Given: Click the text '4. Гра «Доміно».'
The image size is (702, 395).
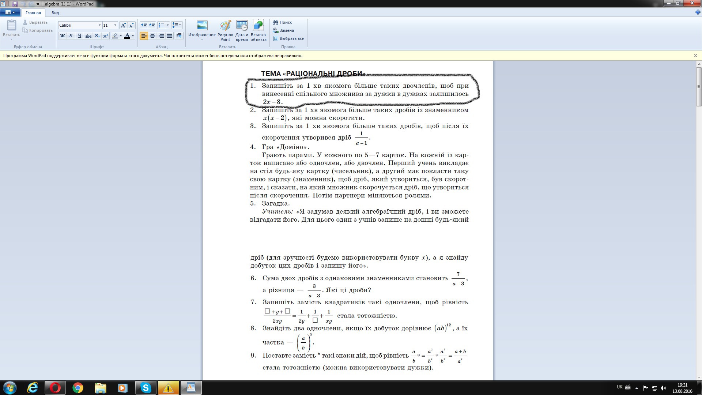Looking at the screenshot, I should pos(280,147).
